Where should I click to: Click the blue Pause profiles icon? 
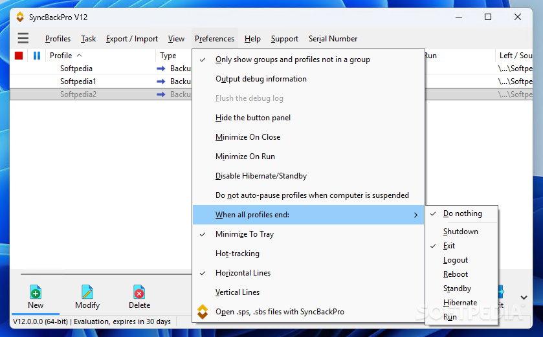tap(37, 56)
